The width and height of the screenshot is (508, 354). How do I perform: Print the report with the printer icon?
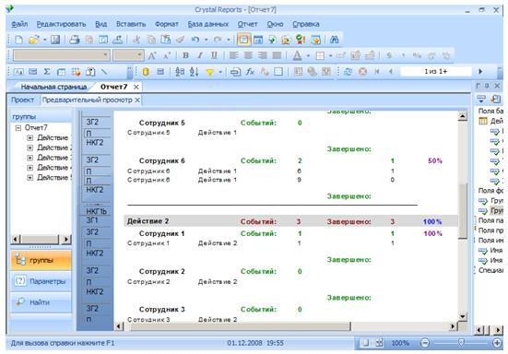75,40
